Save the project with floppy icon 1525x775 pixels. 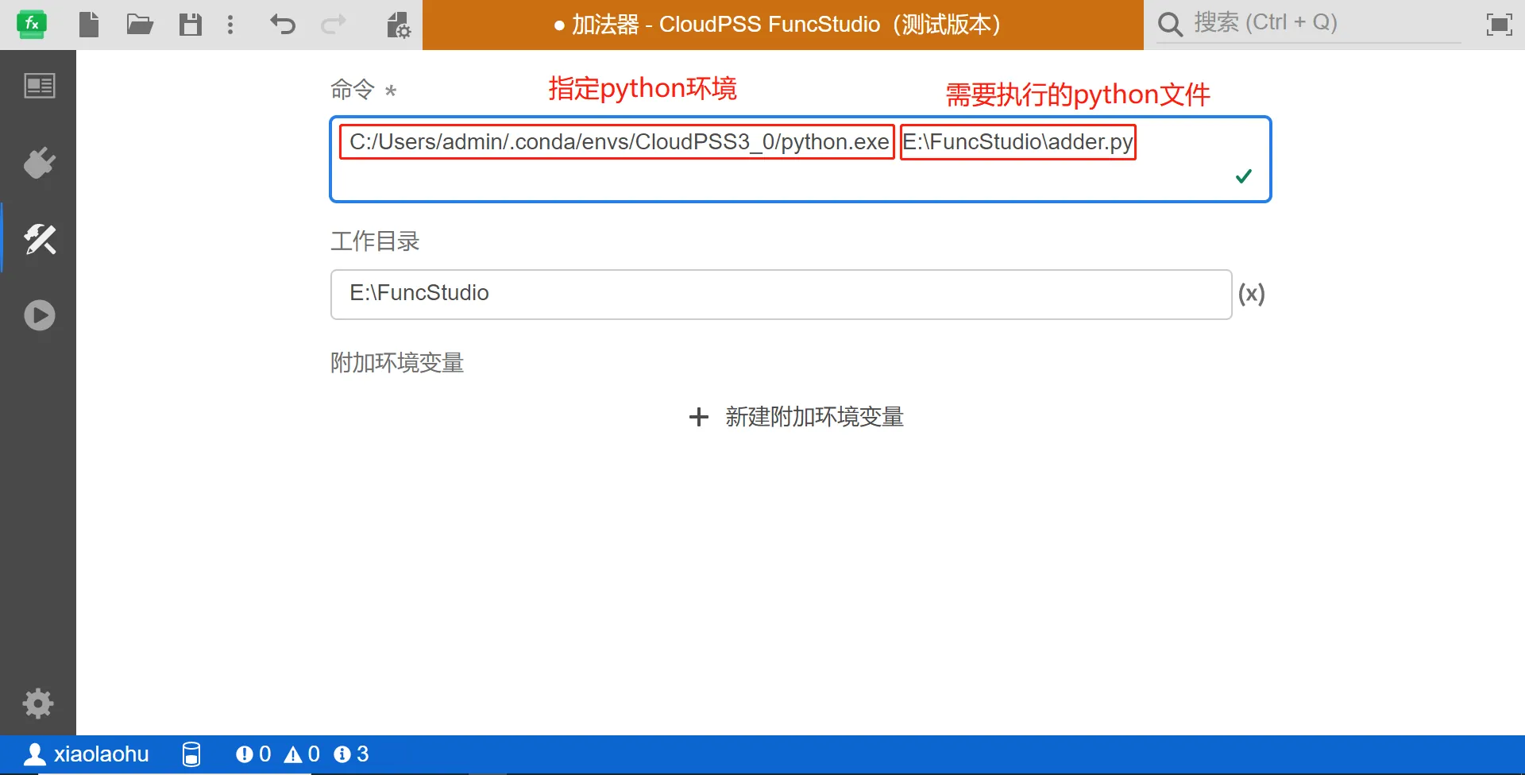(191, 25)
